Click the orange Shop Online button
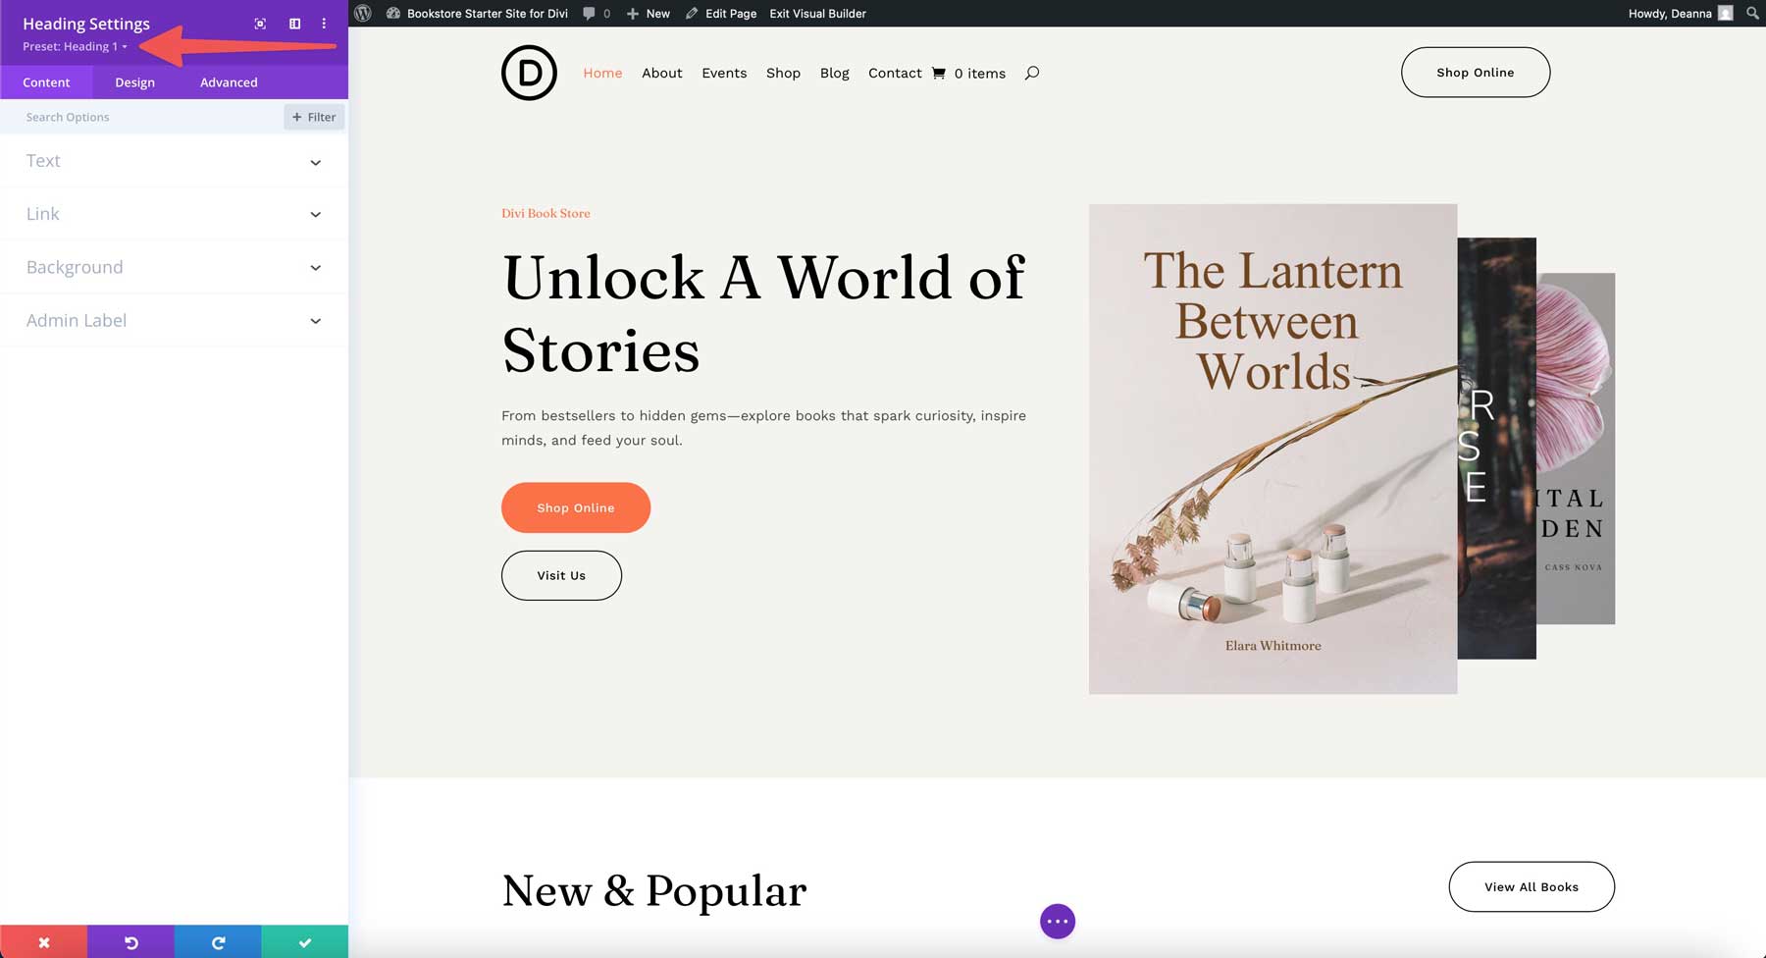1766x958 pixels. pyautogui.click(x=575, y=507)
